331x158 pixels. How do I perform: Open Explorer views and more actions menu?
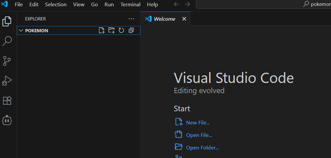click(x=131, y=19)
